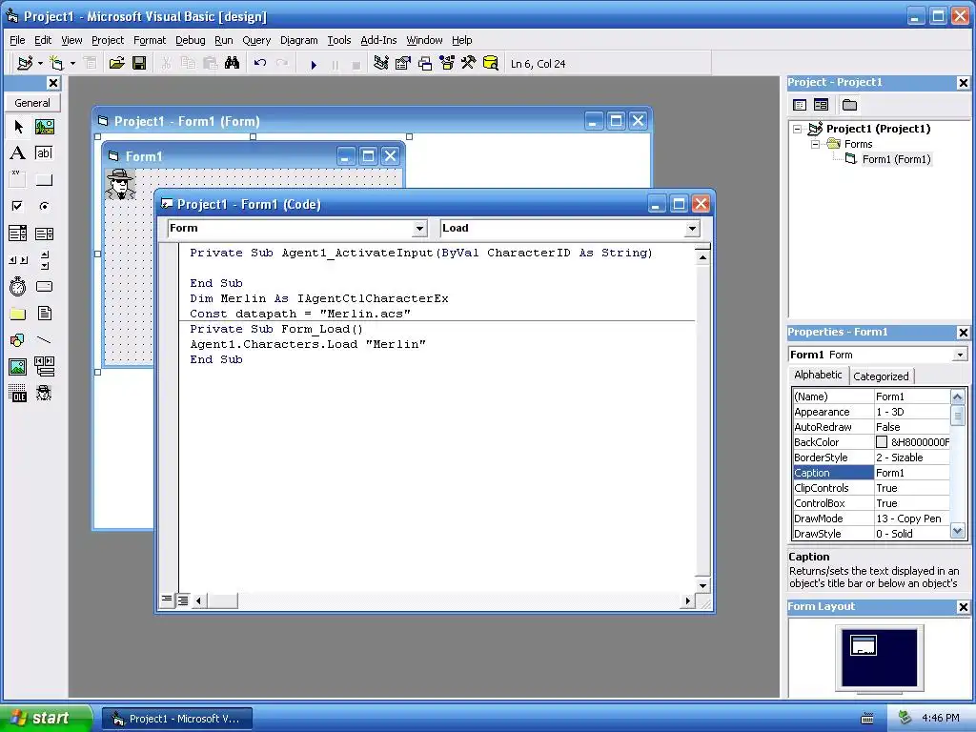Open the Object Browser toolbar icon

click(447, 64)
